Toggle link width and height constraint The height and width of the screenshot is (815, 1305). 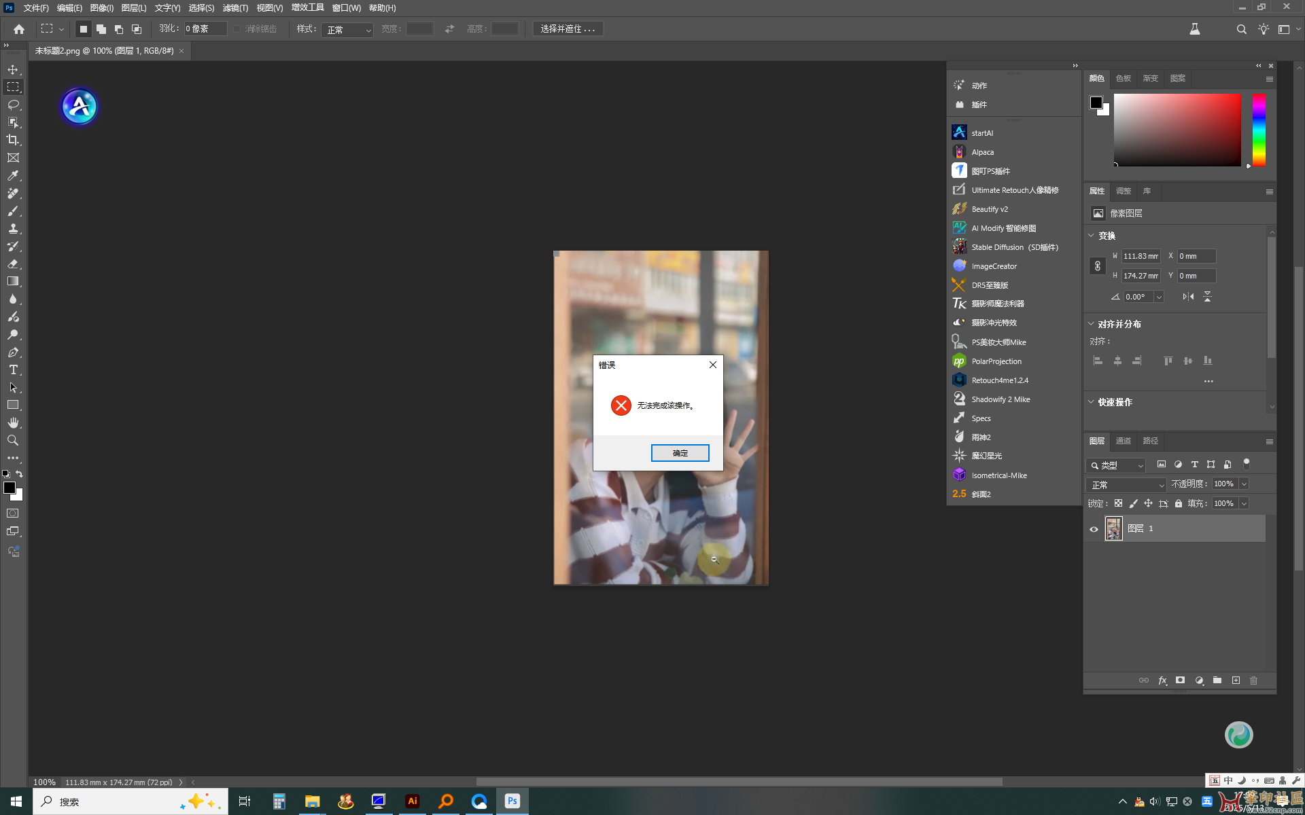pyautogui.click(x=1098, y=266)
